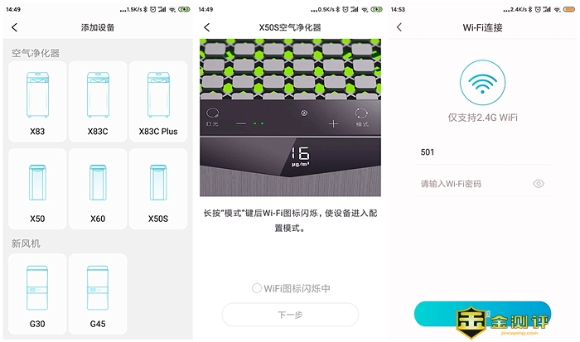Select the X50 air purifier

click(37, 189)
